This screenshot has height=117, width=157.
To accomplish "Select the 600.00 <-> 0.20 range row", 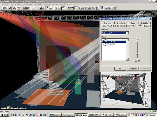I will [x=114, y=42].
